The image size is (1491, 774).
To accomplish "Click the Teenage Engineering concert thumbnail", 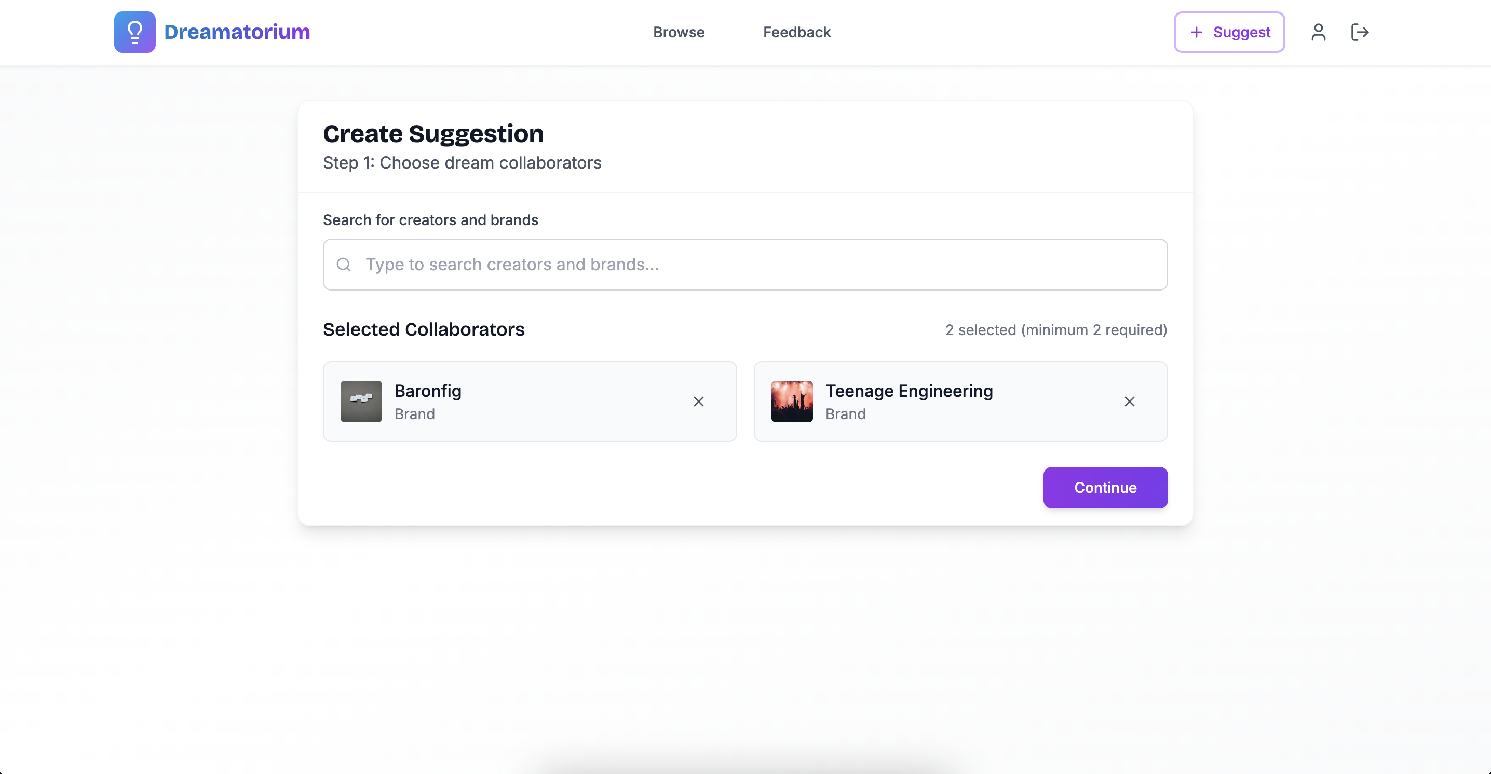I will tap(792, 402).
